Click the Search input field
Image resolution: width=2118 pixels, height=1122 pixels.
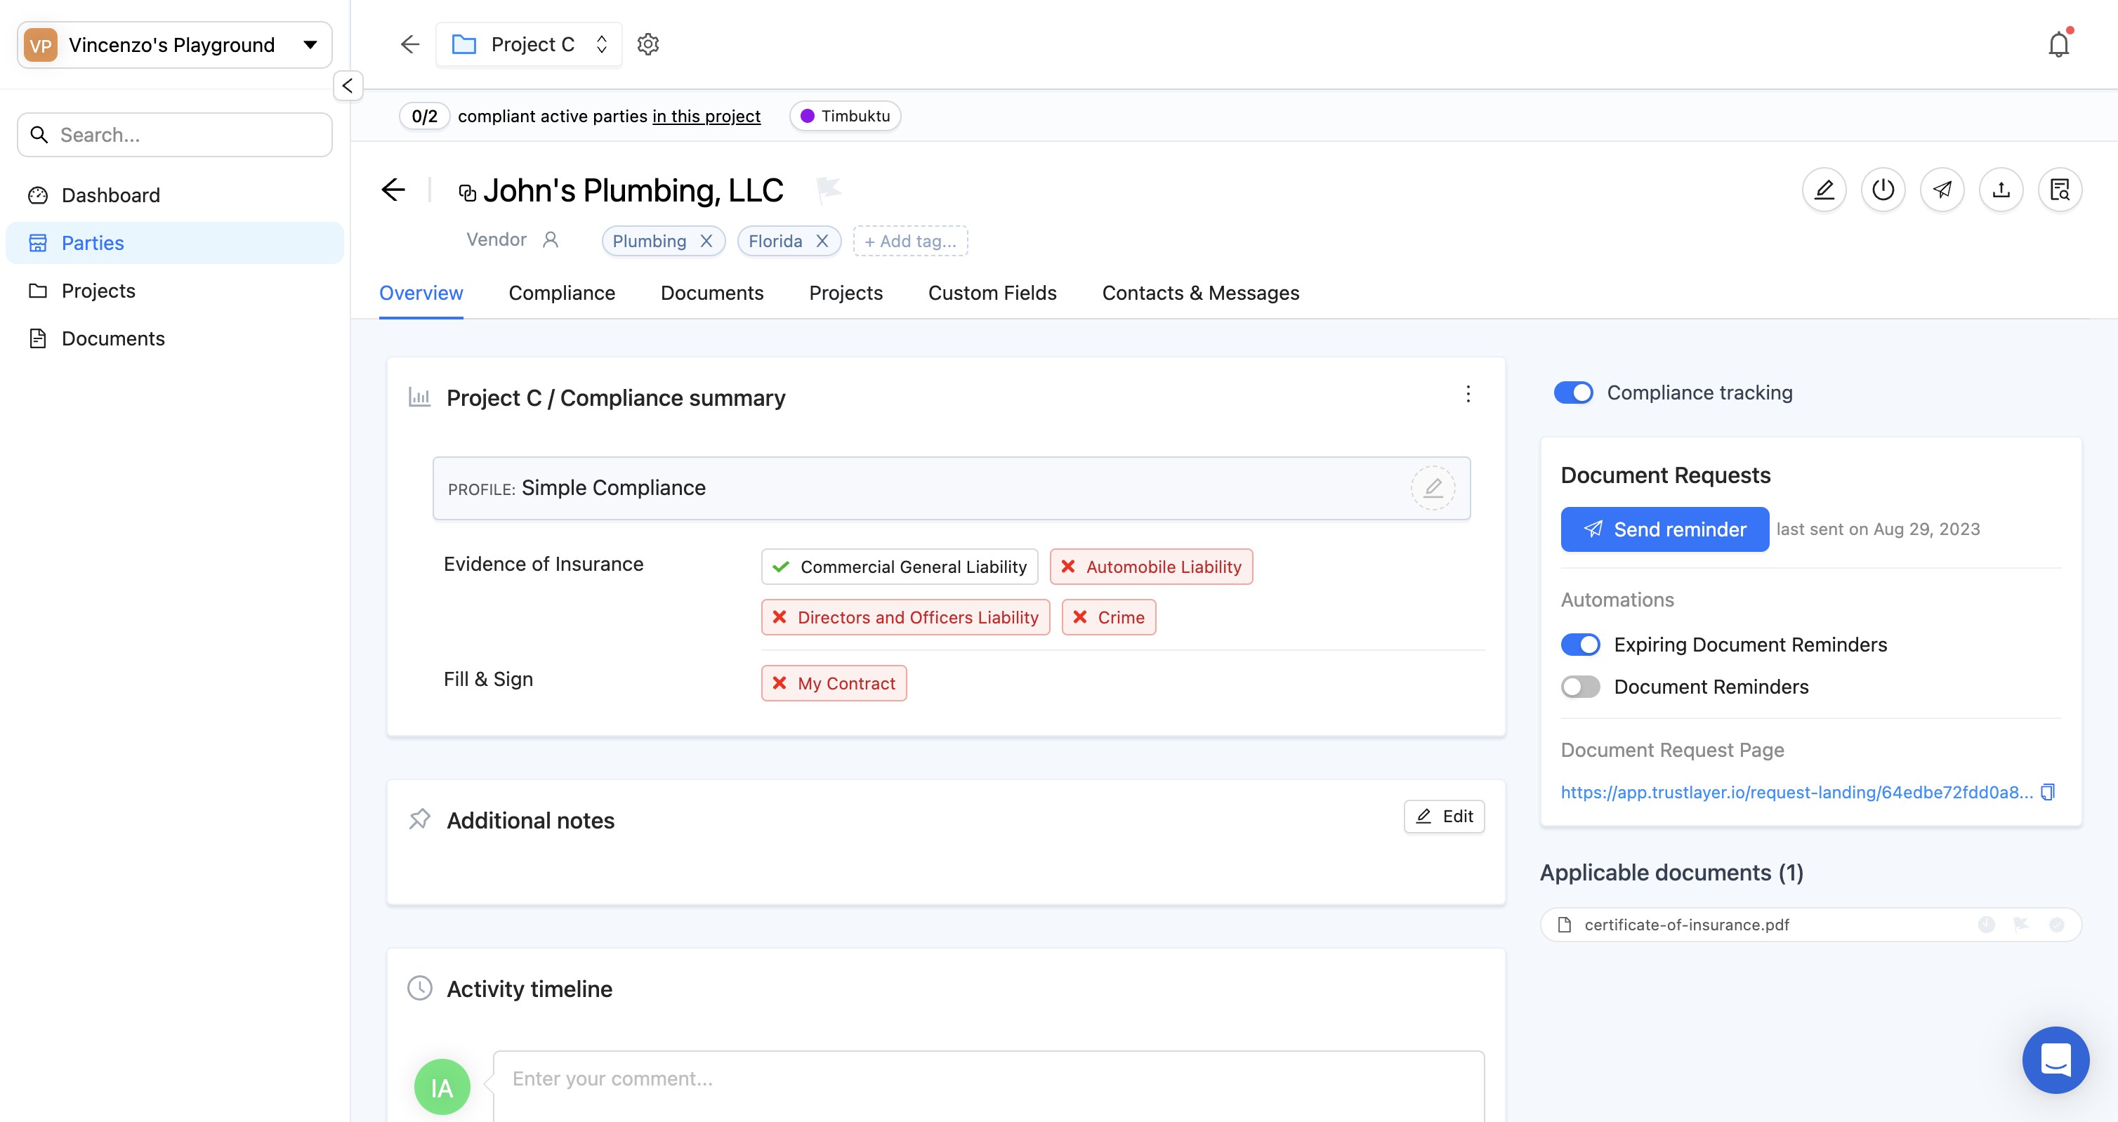(x=174, y=135)
